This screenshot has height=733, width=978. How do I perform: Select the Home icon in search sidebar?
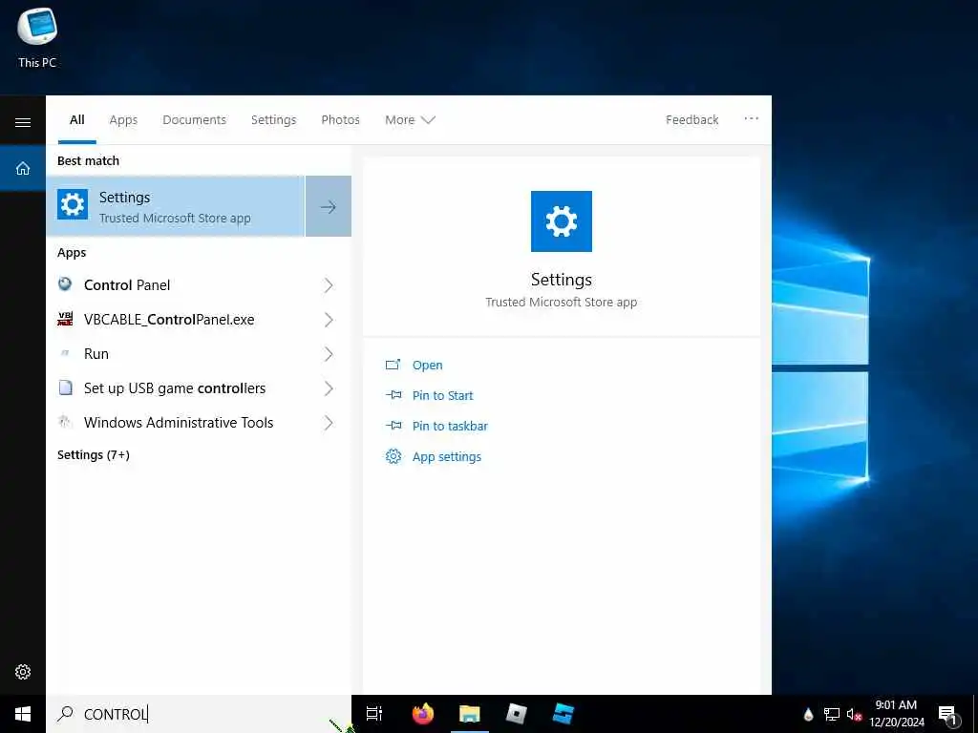click(x=23, y=168)
